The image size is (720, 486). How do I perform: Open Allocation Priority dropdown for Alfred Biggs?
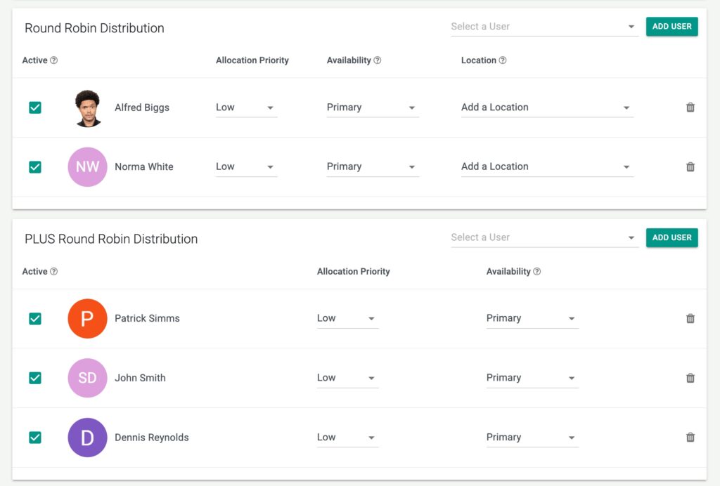click(245, 107)
